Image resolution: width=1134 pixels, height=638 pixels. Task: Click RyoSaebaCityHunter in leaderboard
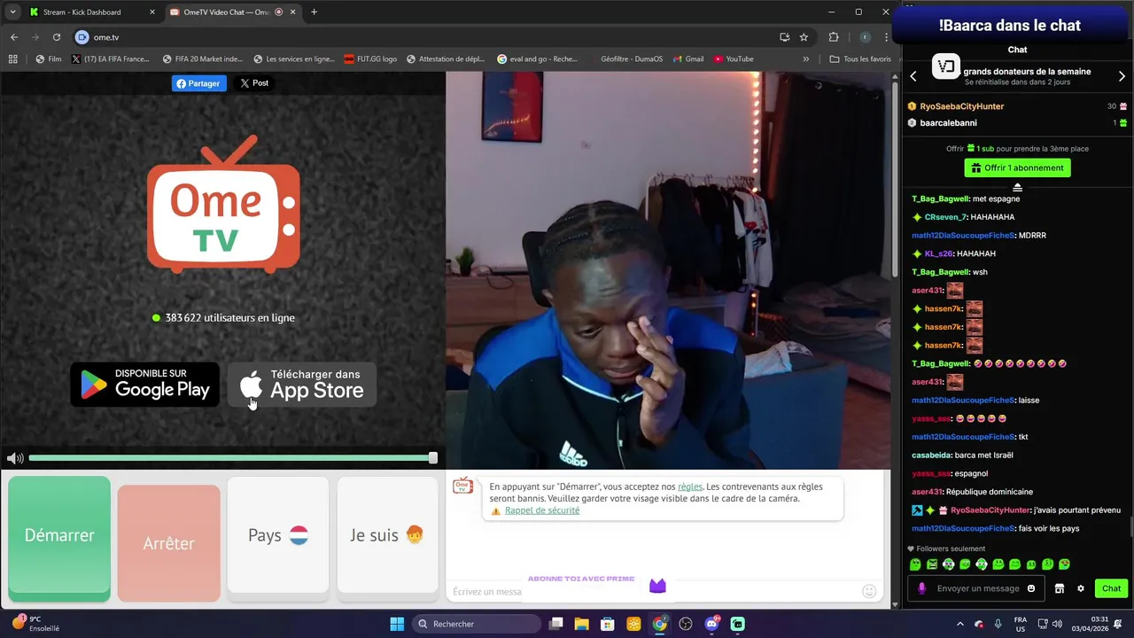961,106
